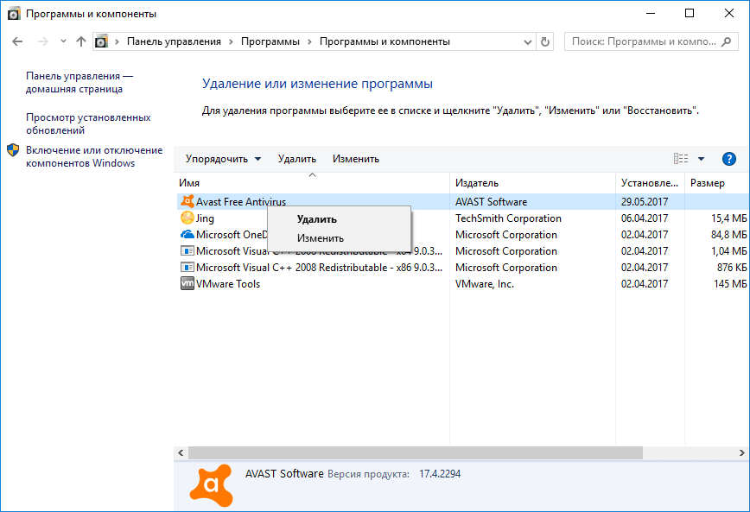
Task: Change the view layout icon
Action: point(681,159)
